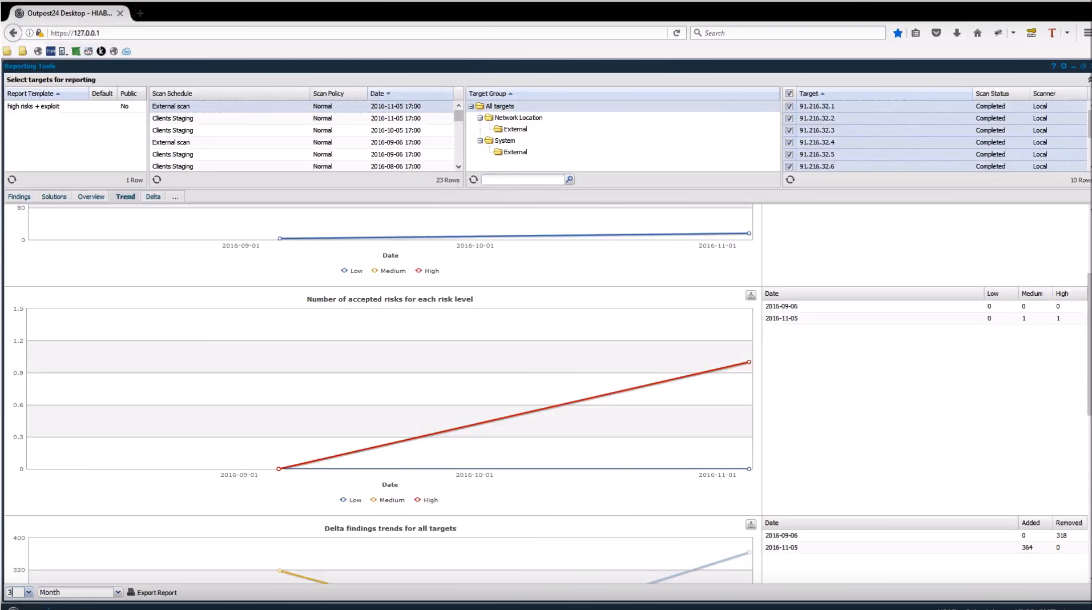Open dropdown arrow next to bug extension icon

click(1013, 33)
